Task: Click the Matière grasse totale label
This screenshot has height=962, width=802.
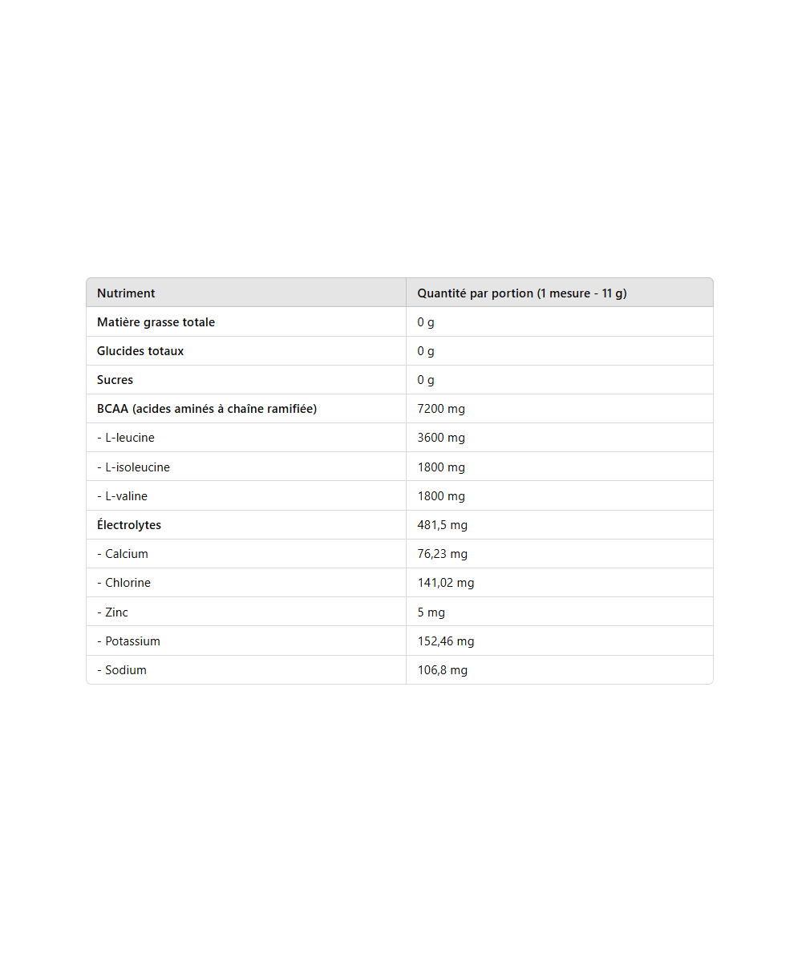Action: coord(156,322)
